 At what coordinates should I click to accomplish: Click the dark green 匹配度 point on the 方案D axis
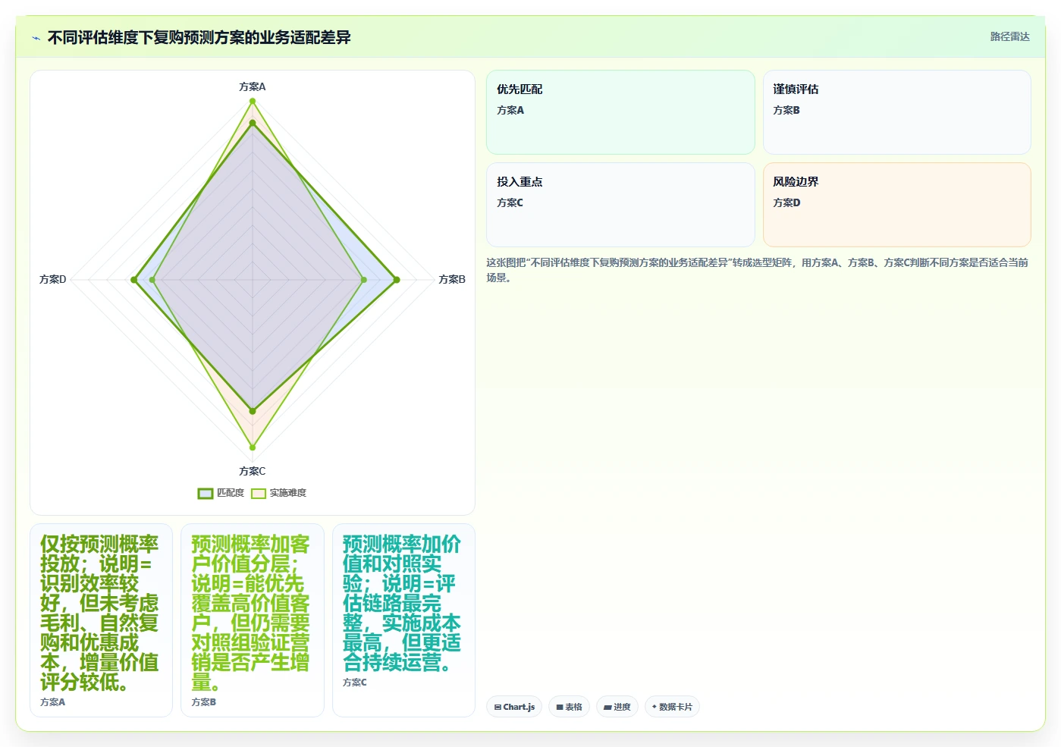(x=134, y=280)
